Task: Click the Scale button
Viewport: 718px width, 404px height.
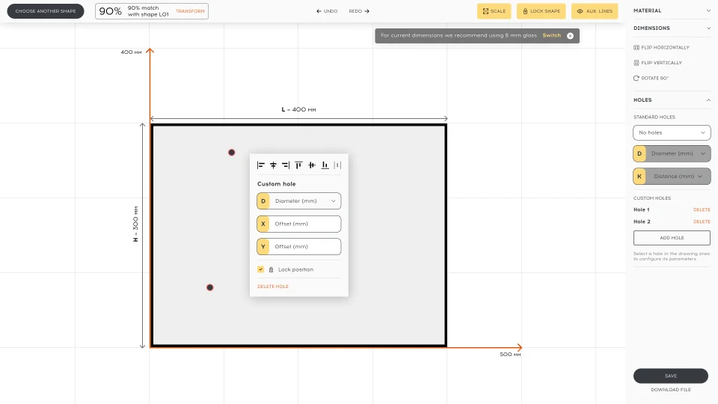Action: [494, 11]
